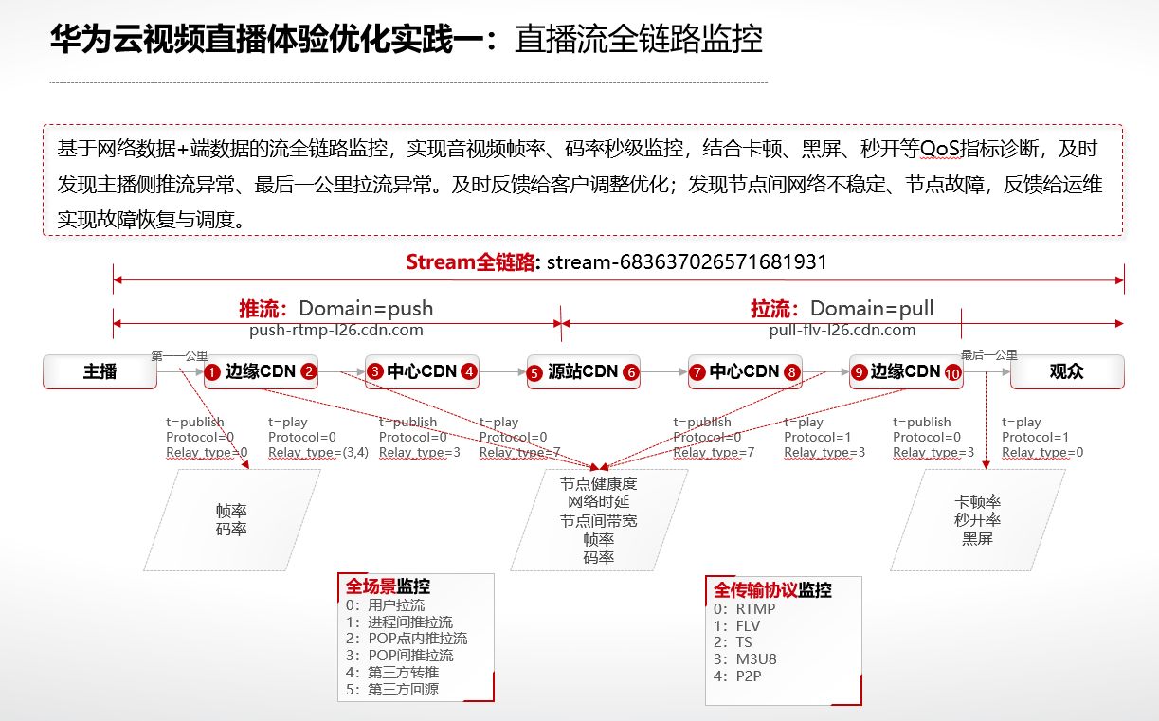Click 卡顿率 metric text
The height and width of the screenshot is (721, 1159).
[978, 501]
